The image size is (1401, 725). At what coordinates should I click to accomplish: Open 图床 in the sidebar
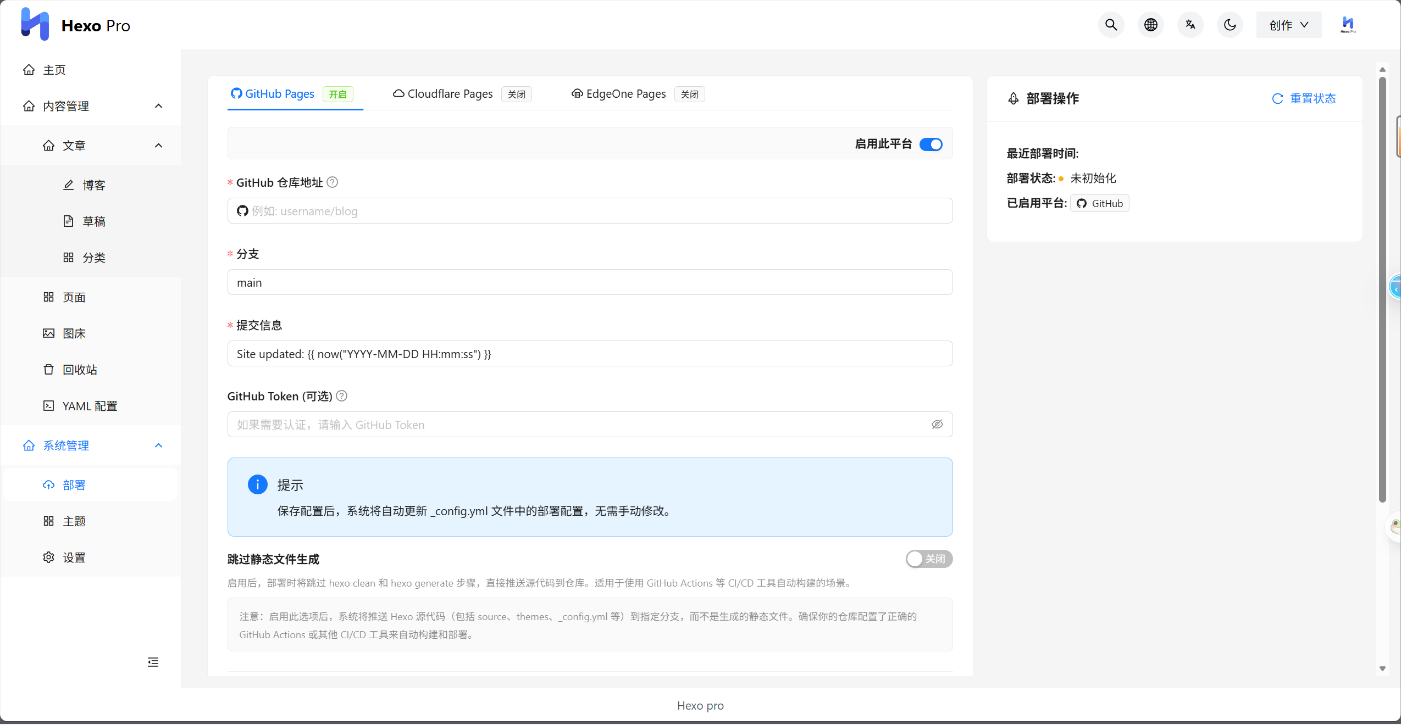pos(91,333)
